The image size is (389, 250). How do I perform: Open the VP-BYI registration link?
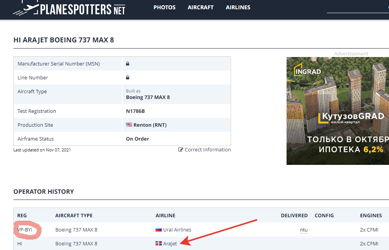[x=25, y=230]
